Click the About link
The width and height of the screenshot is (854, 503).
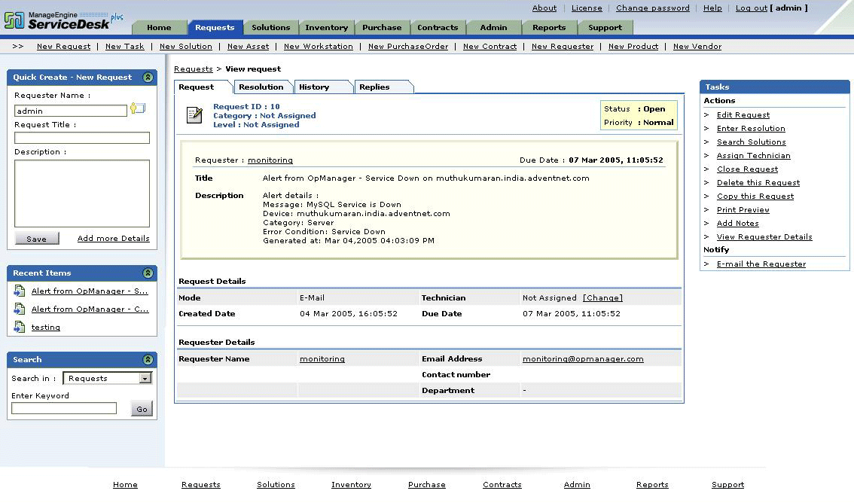pos(544,8)
